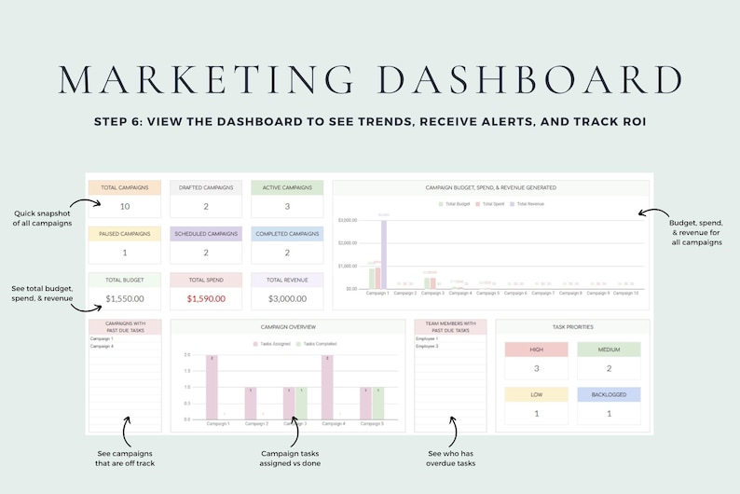The image size is (740, 494).
Task: Click the Total Revenue legend entry in budget chart
Action: pos(528,204)
